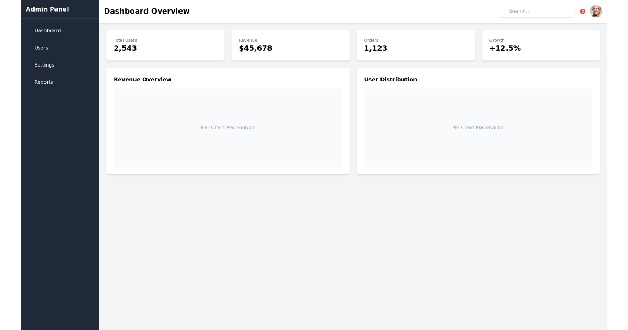Click the Admin Panel title

[47, 9]
